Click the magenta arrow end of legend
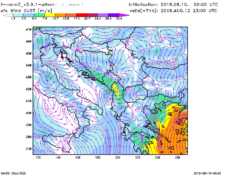The image size is (227, 175). click(124, 15)
